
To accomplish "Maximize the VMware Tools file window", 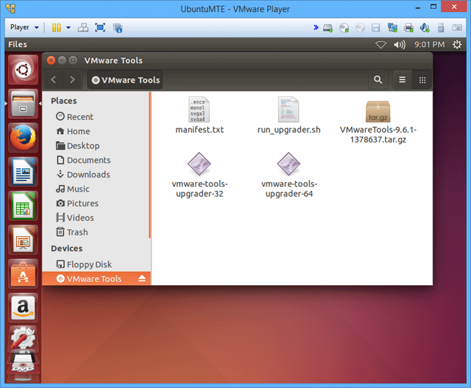I will (x=73, y=61).
